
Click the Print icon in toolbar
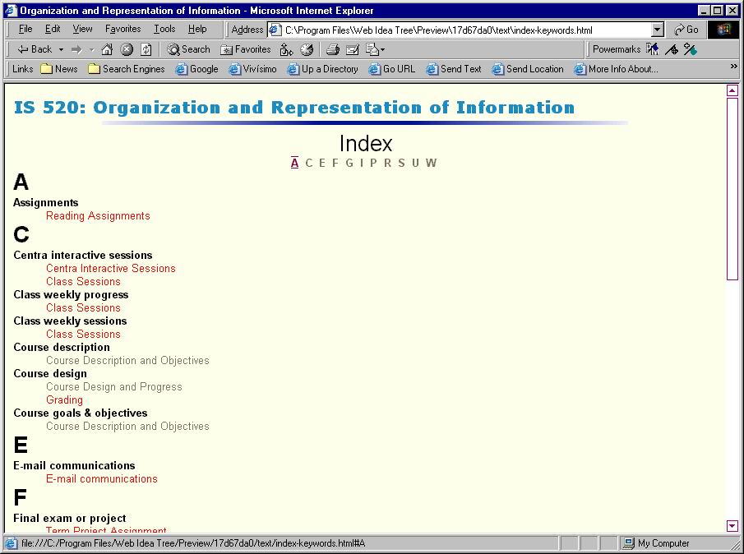(332, 49)
